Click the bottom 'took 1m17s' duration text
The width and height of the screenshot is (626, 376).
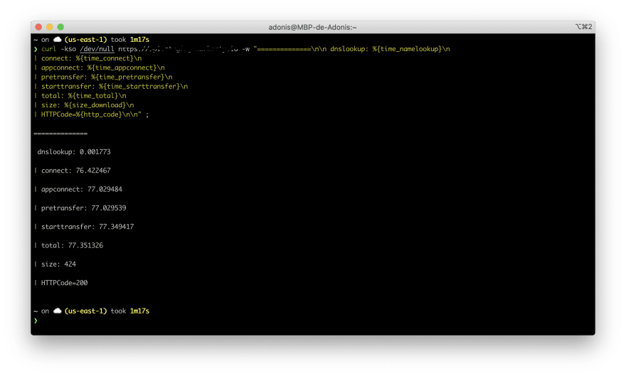[130, 311]
